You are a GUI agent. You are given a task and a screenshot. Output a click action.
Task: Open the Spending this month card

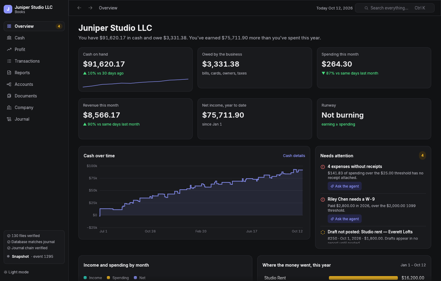[x=374, y=68]
